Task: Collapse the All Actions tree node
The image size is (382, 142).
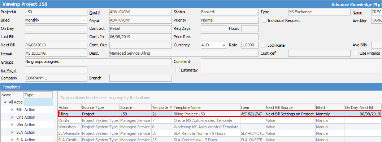Action: coord(5,102)
